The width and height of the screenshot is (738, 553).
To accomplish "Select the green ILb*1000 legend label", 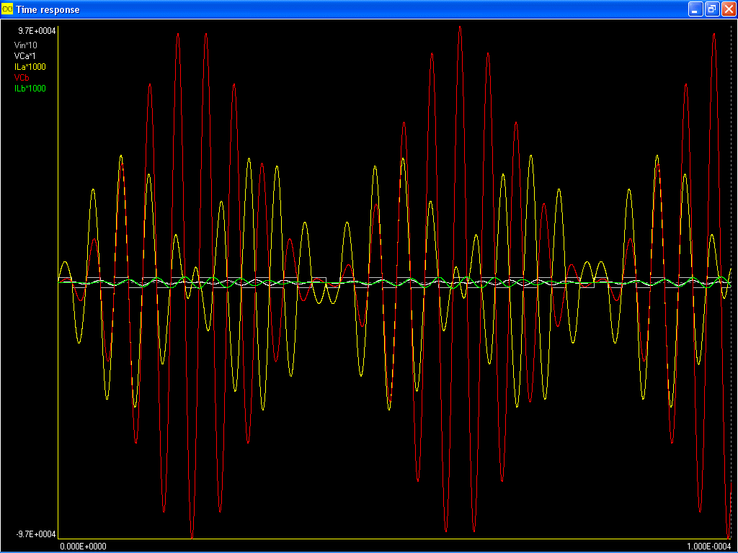I will coord(30,89).
